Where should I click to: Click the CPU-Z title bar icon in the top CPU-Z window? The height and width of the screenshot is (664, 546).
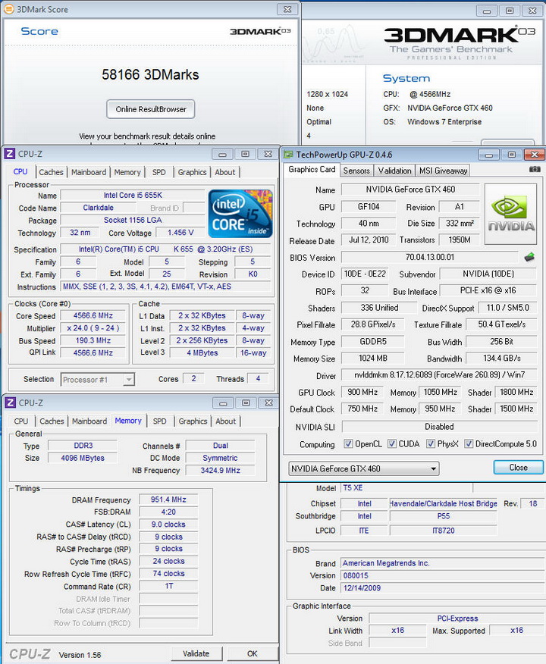point(10,154)
